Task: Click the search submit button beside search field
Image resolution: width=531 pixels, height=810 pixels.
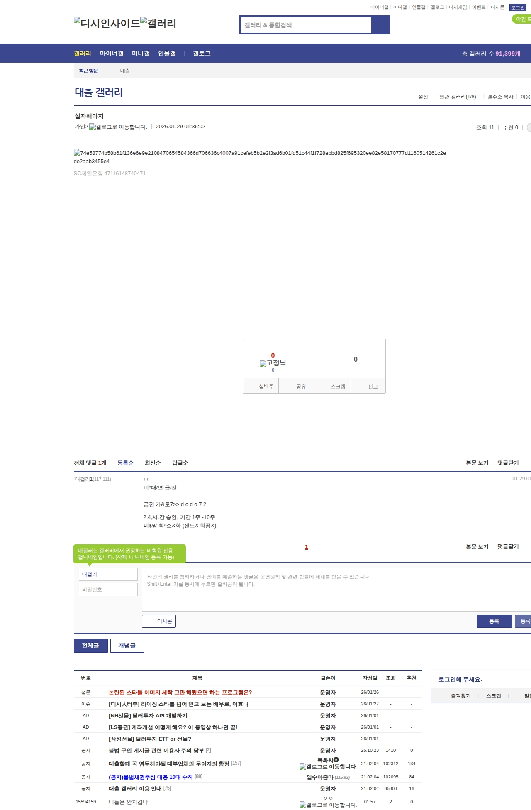Action: (380, 25)
